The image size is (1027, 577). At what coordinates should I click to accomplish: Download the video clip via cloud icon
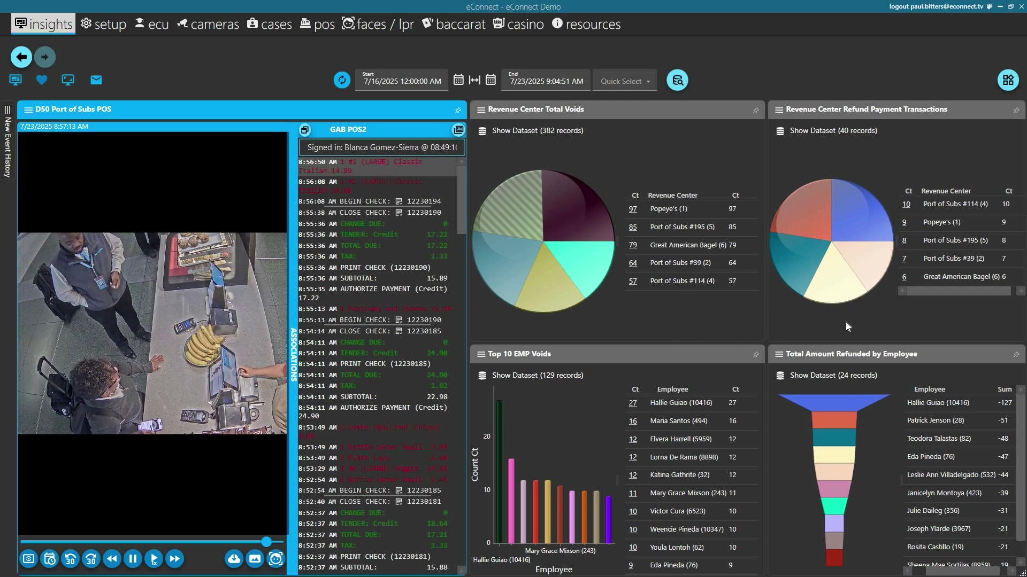[234, 559]
